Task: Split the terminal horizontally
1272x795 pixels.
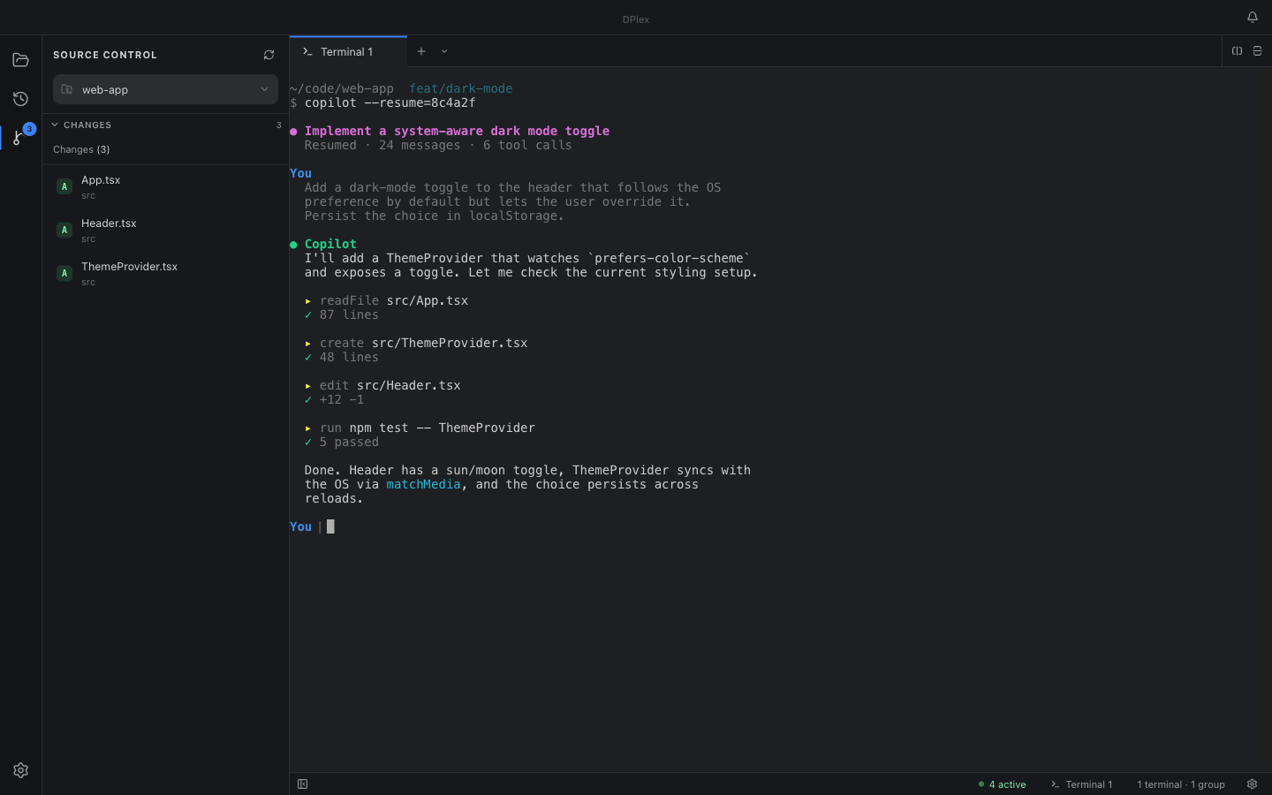Action: pos(1257,51)
